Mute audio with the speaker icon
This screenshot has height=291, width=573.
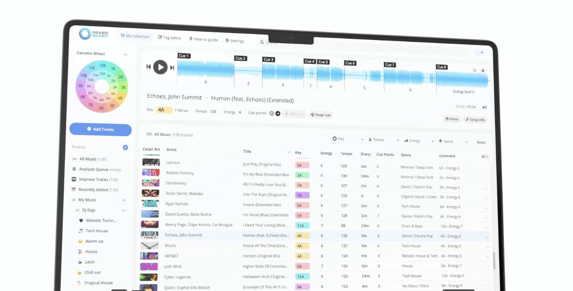[485, 107]
